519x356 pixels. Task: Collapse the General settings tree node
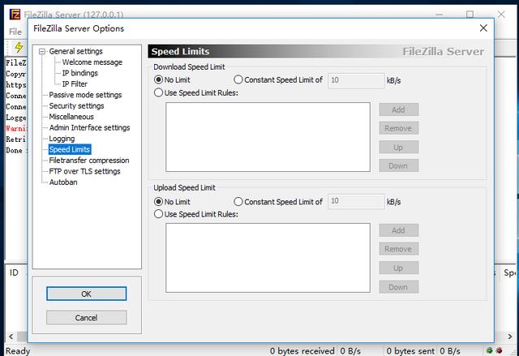tap(42, 52)
